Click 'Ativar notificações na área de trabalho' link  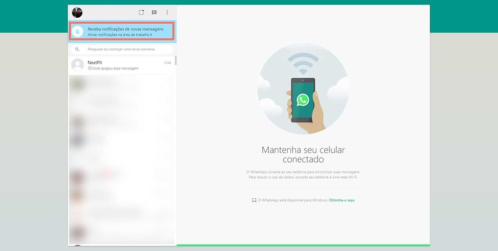(x=120, y=34)
